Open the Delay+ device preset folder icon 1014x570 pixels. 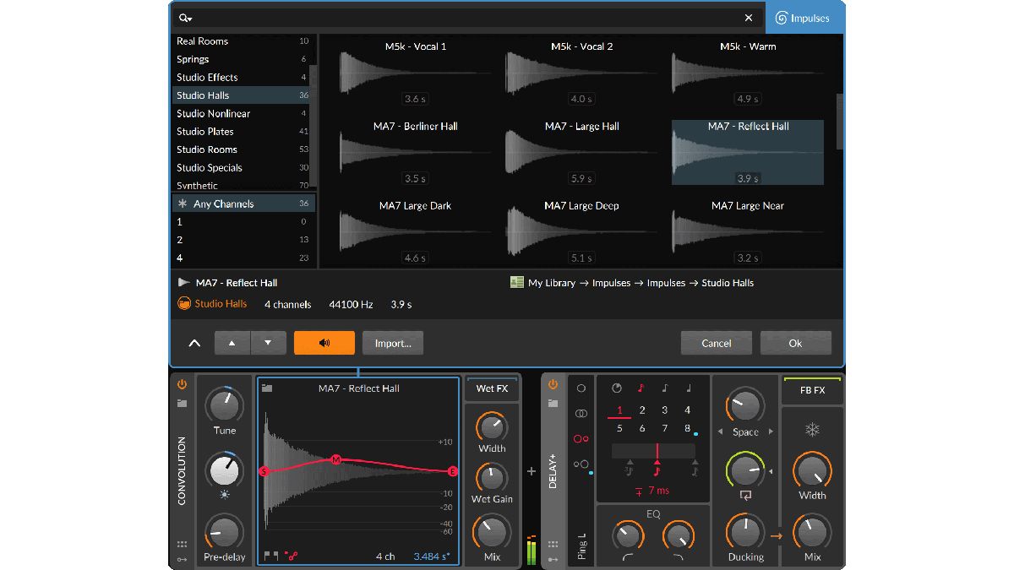point(553,404)
